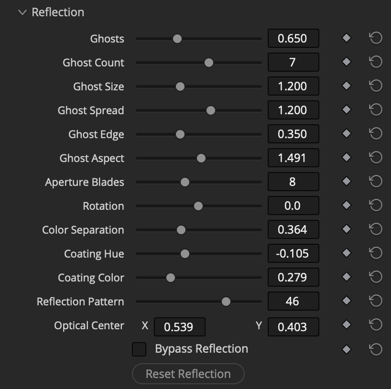Select the Optical Center Y field

coord(293,327)
